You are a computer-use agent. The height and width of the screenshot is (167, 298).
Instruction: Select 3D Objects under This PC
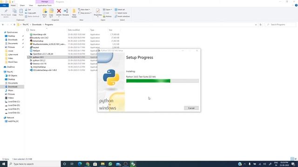pyautogui.click(x=13, y=76)
